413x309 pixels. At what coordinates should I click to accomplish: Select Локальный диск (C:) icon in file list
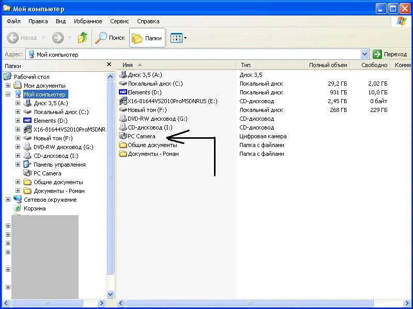point(123,84)
